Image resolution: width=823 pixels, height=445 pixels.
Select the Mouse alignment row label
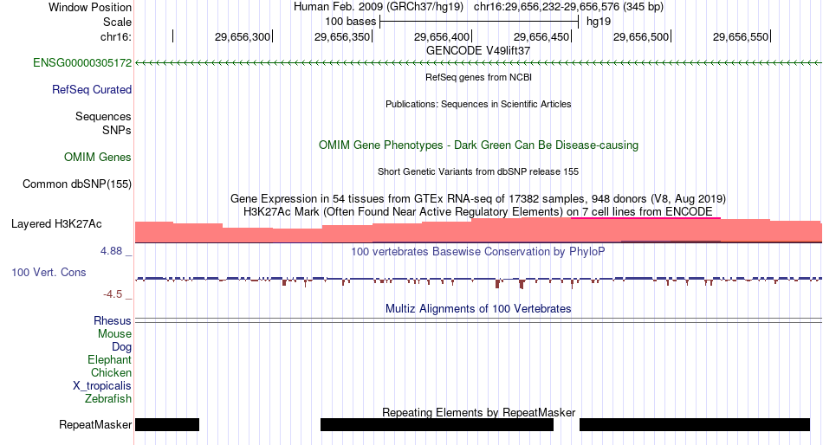[114, 334]
